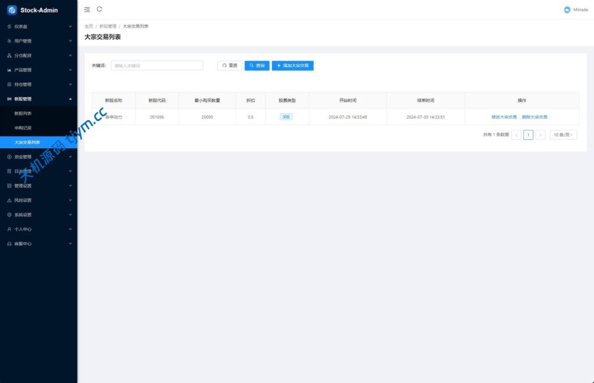
Task: Click the 用户管理 icon in sidebar
Action: tap(9, 41)
